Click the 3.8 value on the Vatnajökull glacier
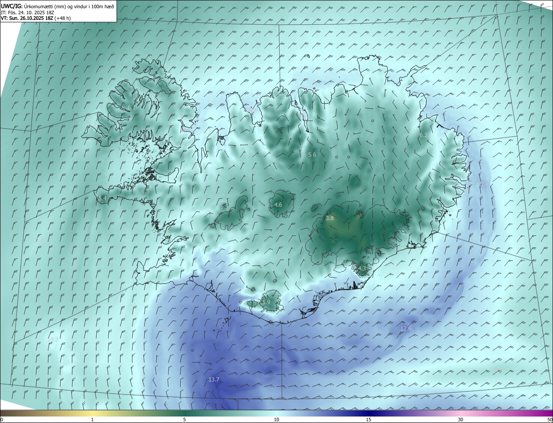 [330, 218]
